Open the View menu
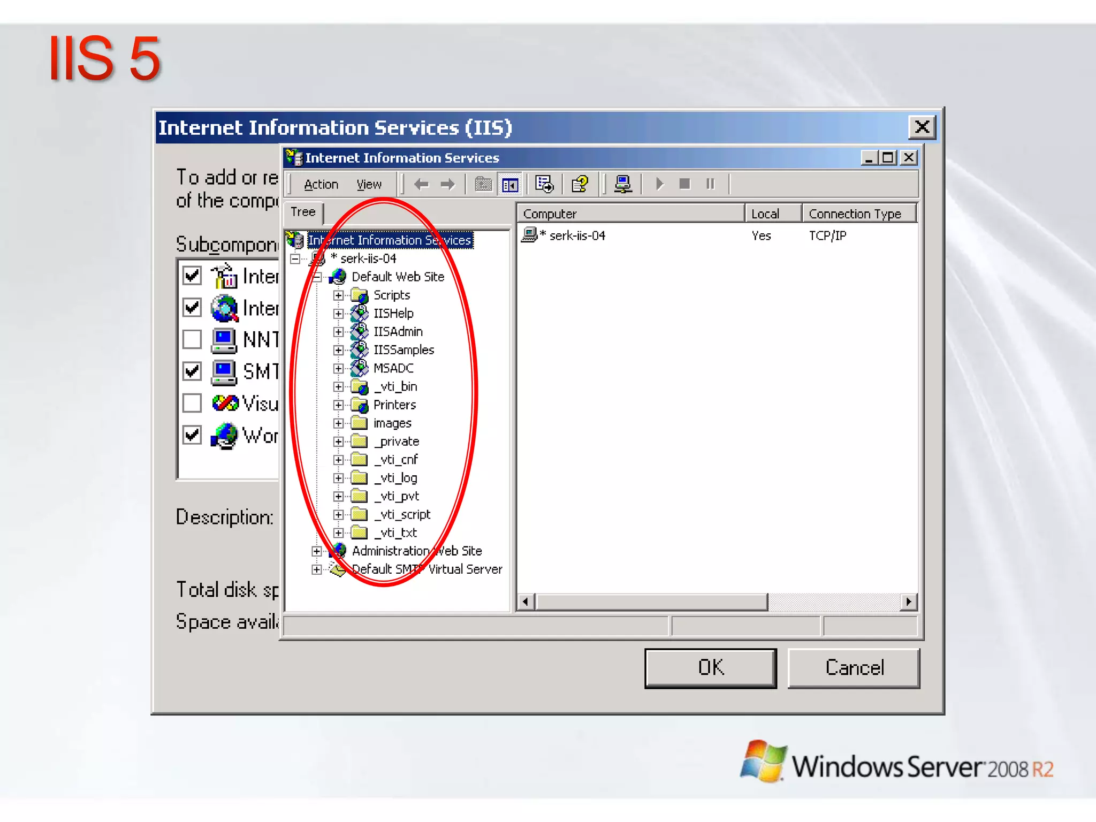Screen dimensions: 1096x822 click(369, 185)
